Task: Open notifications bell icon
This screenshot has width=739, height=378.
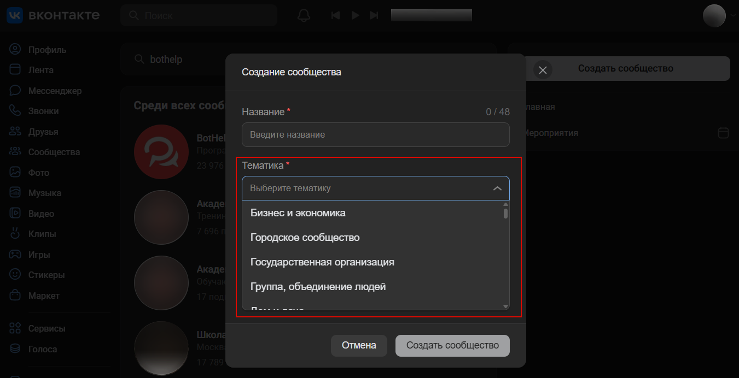Action: [x=303, y=15]
